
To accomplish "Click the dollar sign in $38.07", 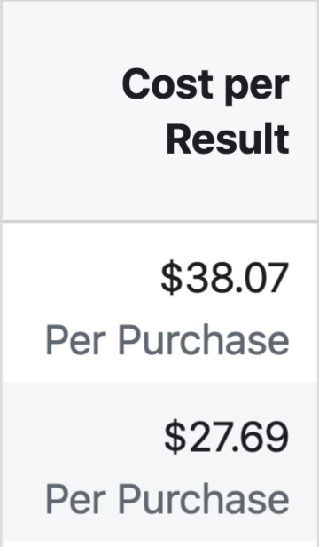I will point(172,278).
